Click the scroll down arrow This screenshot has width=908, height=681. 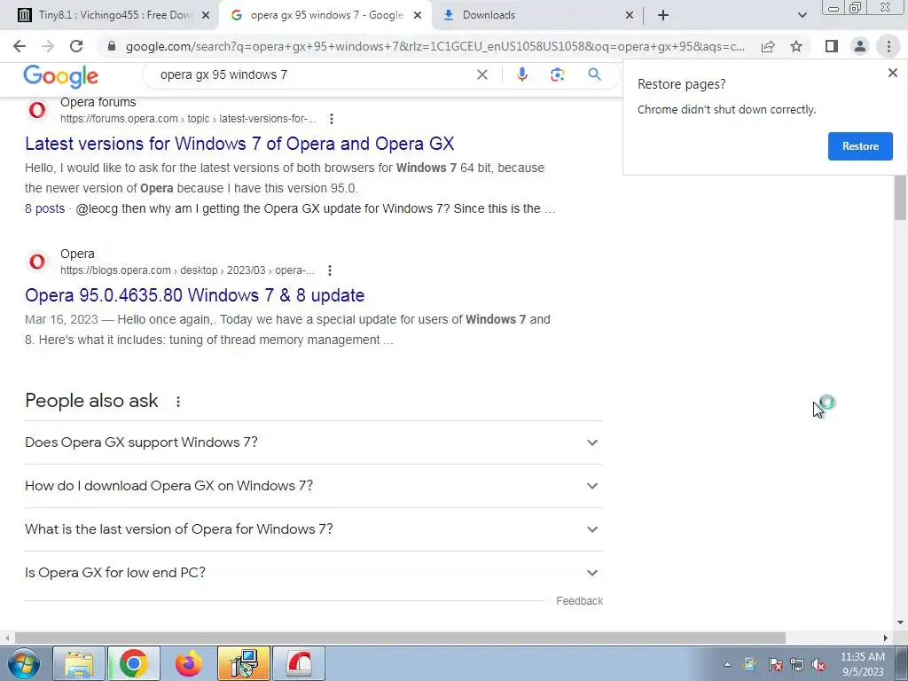[900, 623]
